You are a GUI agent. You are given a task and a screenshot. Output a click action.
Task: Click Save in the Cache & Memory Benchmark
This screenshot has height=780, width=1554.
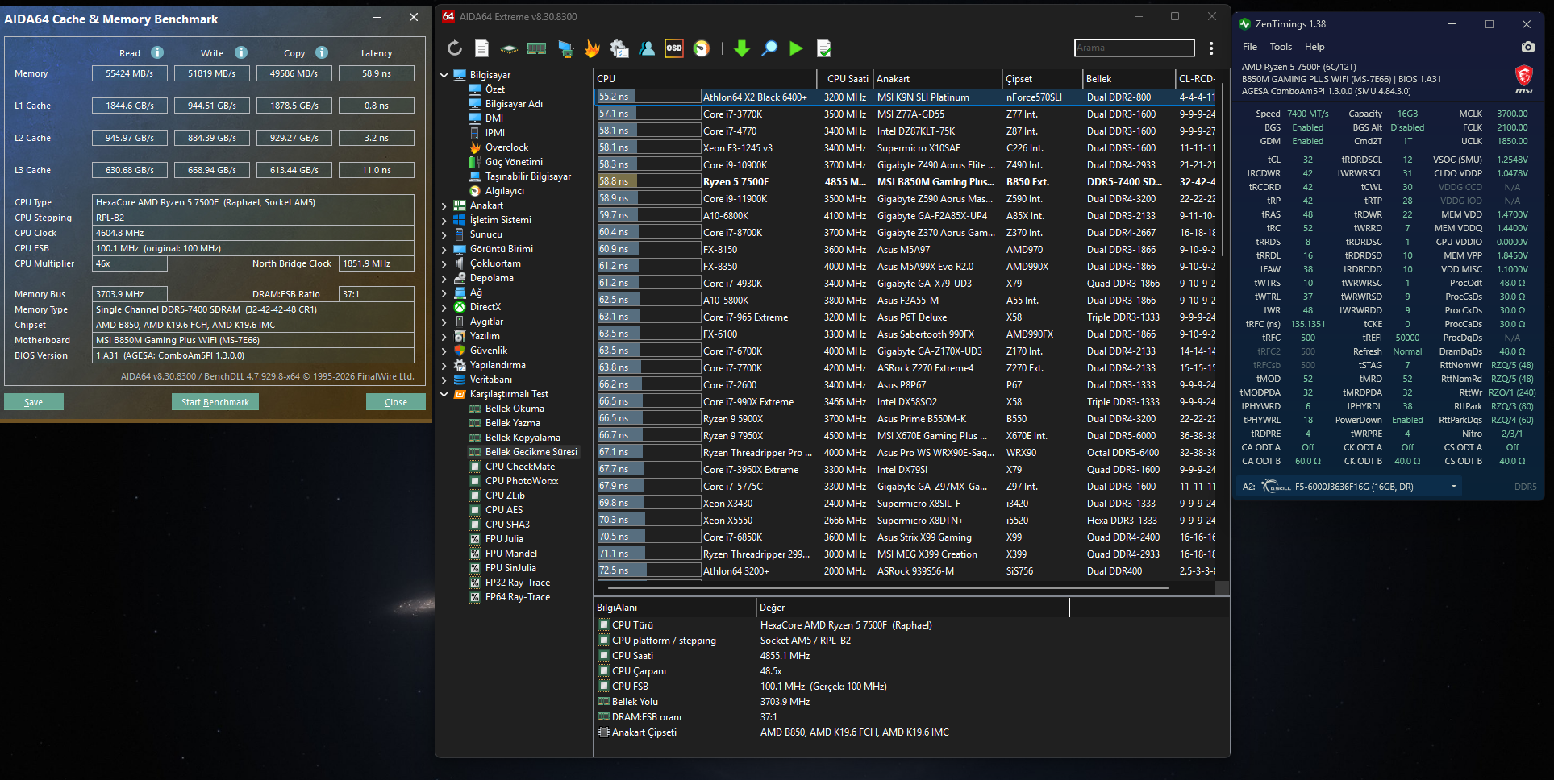coord(34,402)
